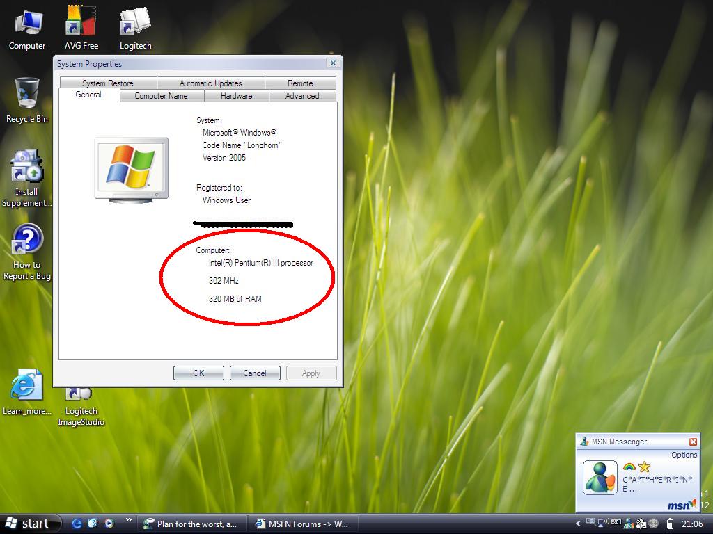
Task: Switch to the System Restore tab
Action: [108, 83]
